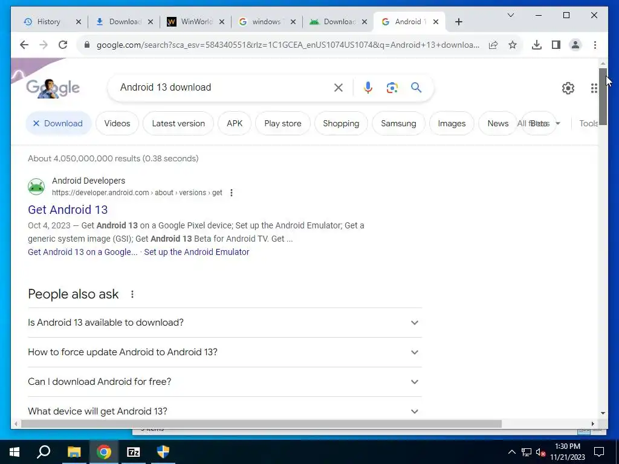Image resolution: width=619 pixels, height=464 pixels.
Task: Expand What device will get Android 13
Action: tap(225, 411)
